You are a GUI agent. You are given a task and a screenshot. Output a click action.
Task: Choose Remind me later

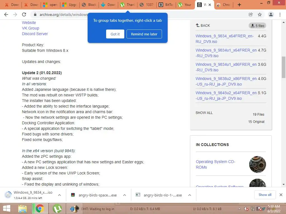point(144,34)
